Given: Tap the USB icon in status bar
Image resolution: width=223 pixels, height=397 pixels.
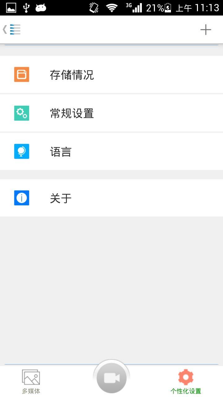Looking at the screenshot, I should tap(26, 7).
